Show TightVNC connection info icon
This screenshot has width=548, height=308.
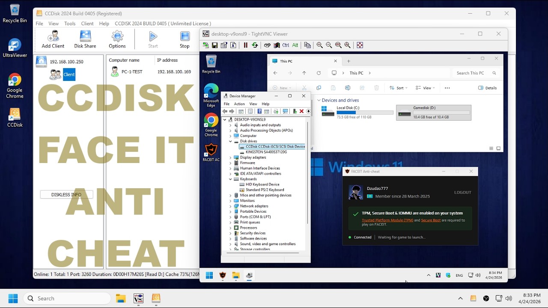point(233,45)
